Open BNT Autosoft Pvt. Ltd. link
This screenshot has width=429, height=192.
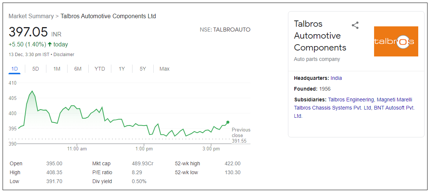click(354, 112)
